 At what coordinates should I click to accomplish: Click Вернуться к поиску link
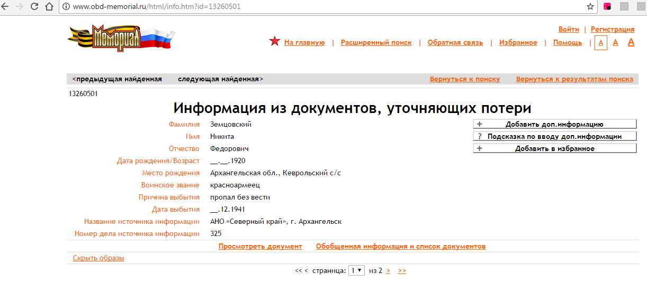[465, 79]
